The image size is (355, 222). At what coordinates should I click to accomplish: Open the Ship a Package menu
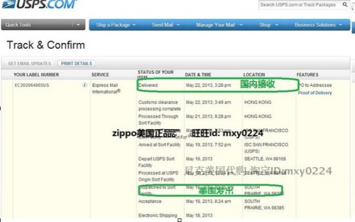click(116, 25)
